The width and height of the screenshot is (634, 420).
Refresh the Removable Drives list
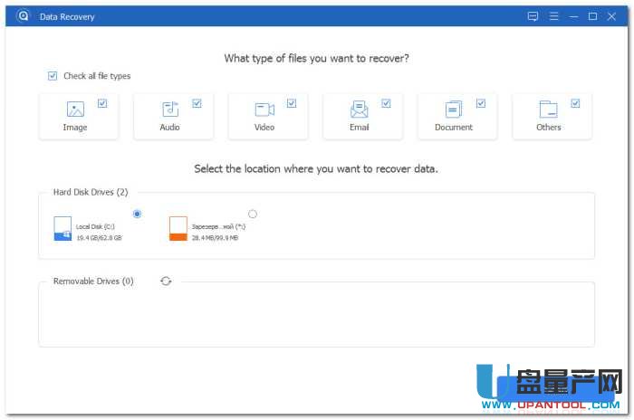(x=166, y=282)
